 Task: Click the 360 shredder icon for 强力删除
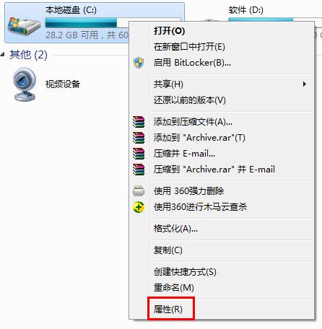[x=139, y=191]
